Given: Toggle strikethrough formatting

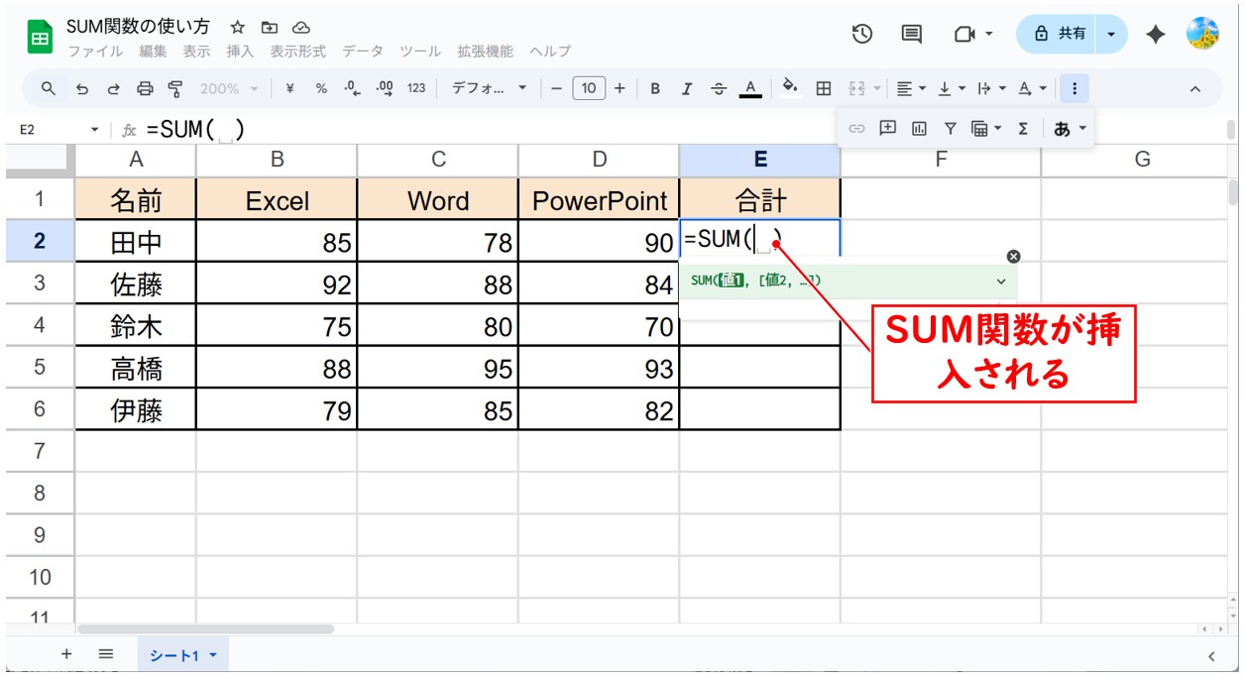Looking at the screenshot, I should [x=719, y=88].
